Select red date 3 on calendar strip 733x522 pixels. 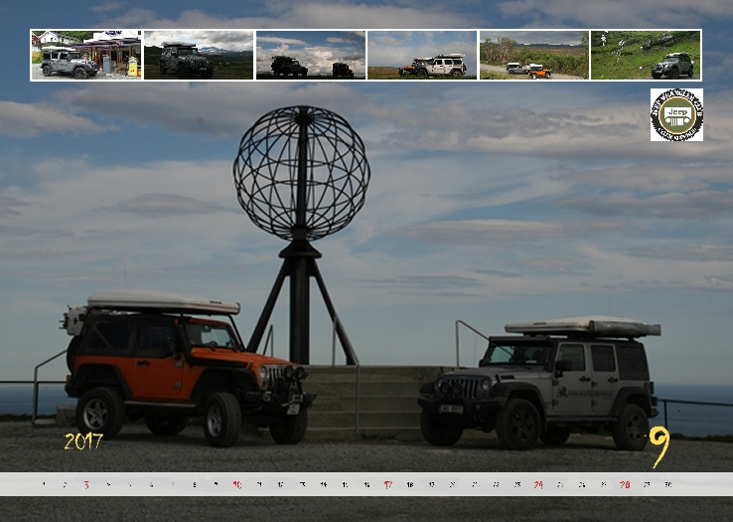point(86,485)
